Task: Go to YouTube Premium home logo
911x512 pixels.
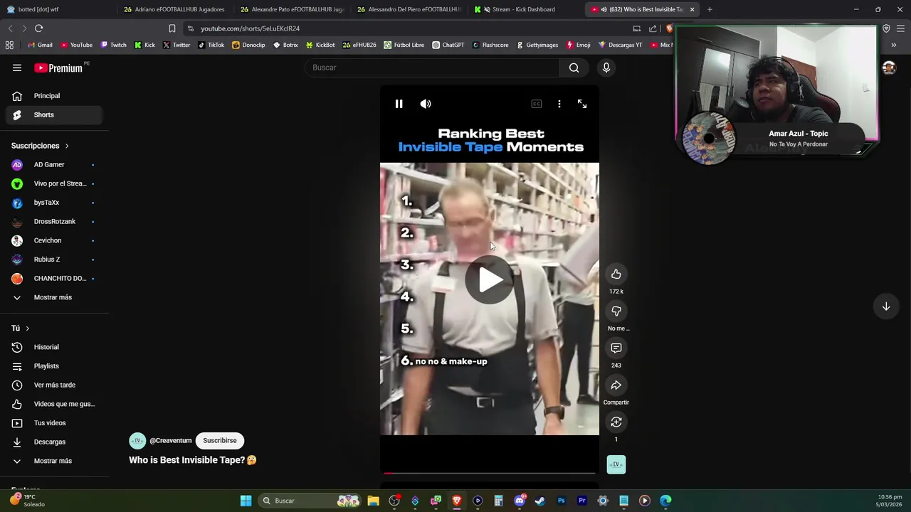Action: (58, 68)
